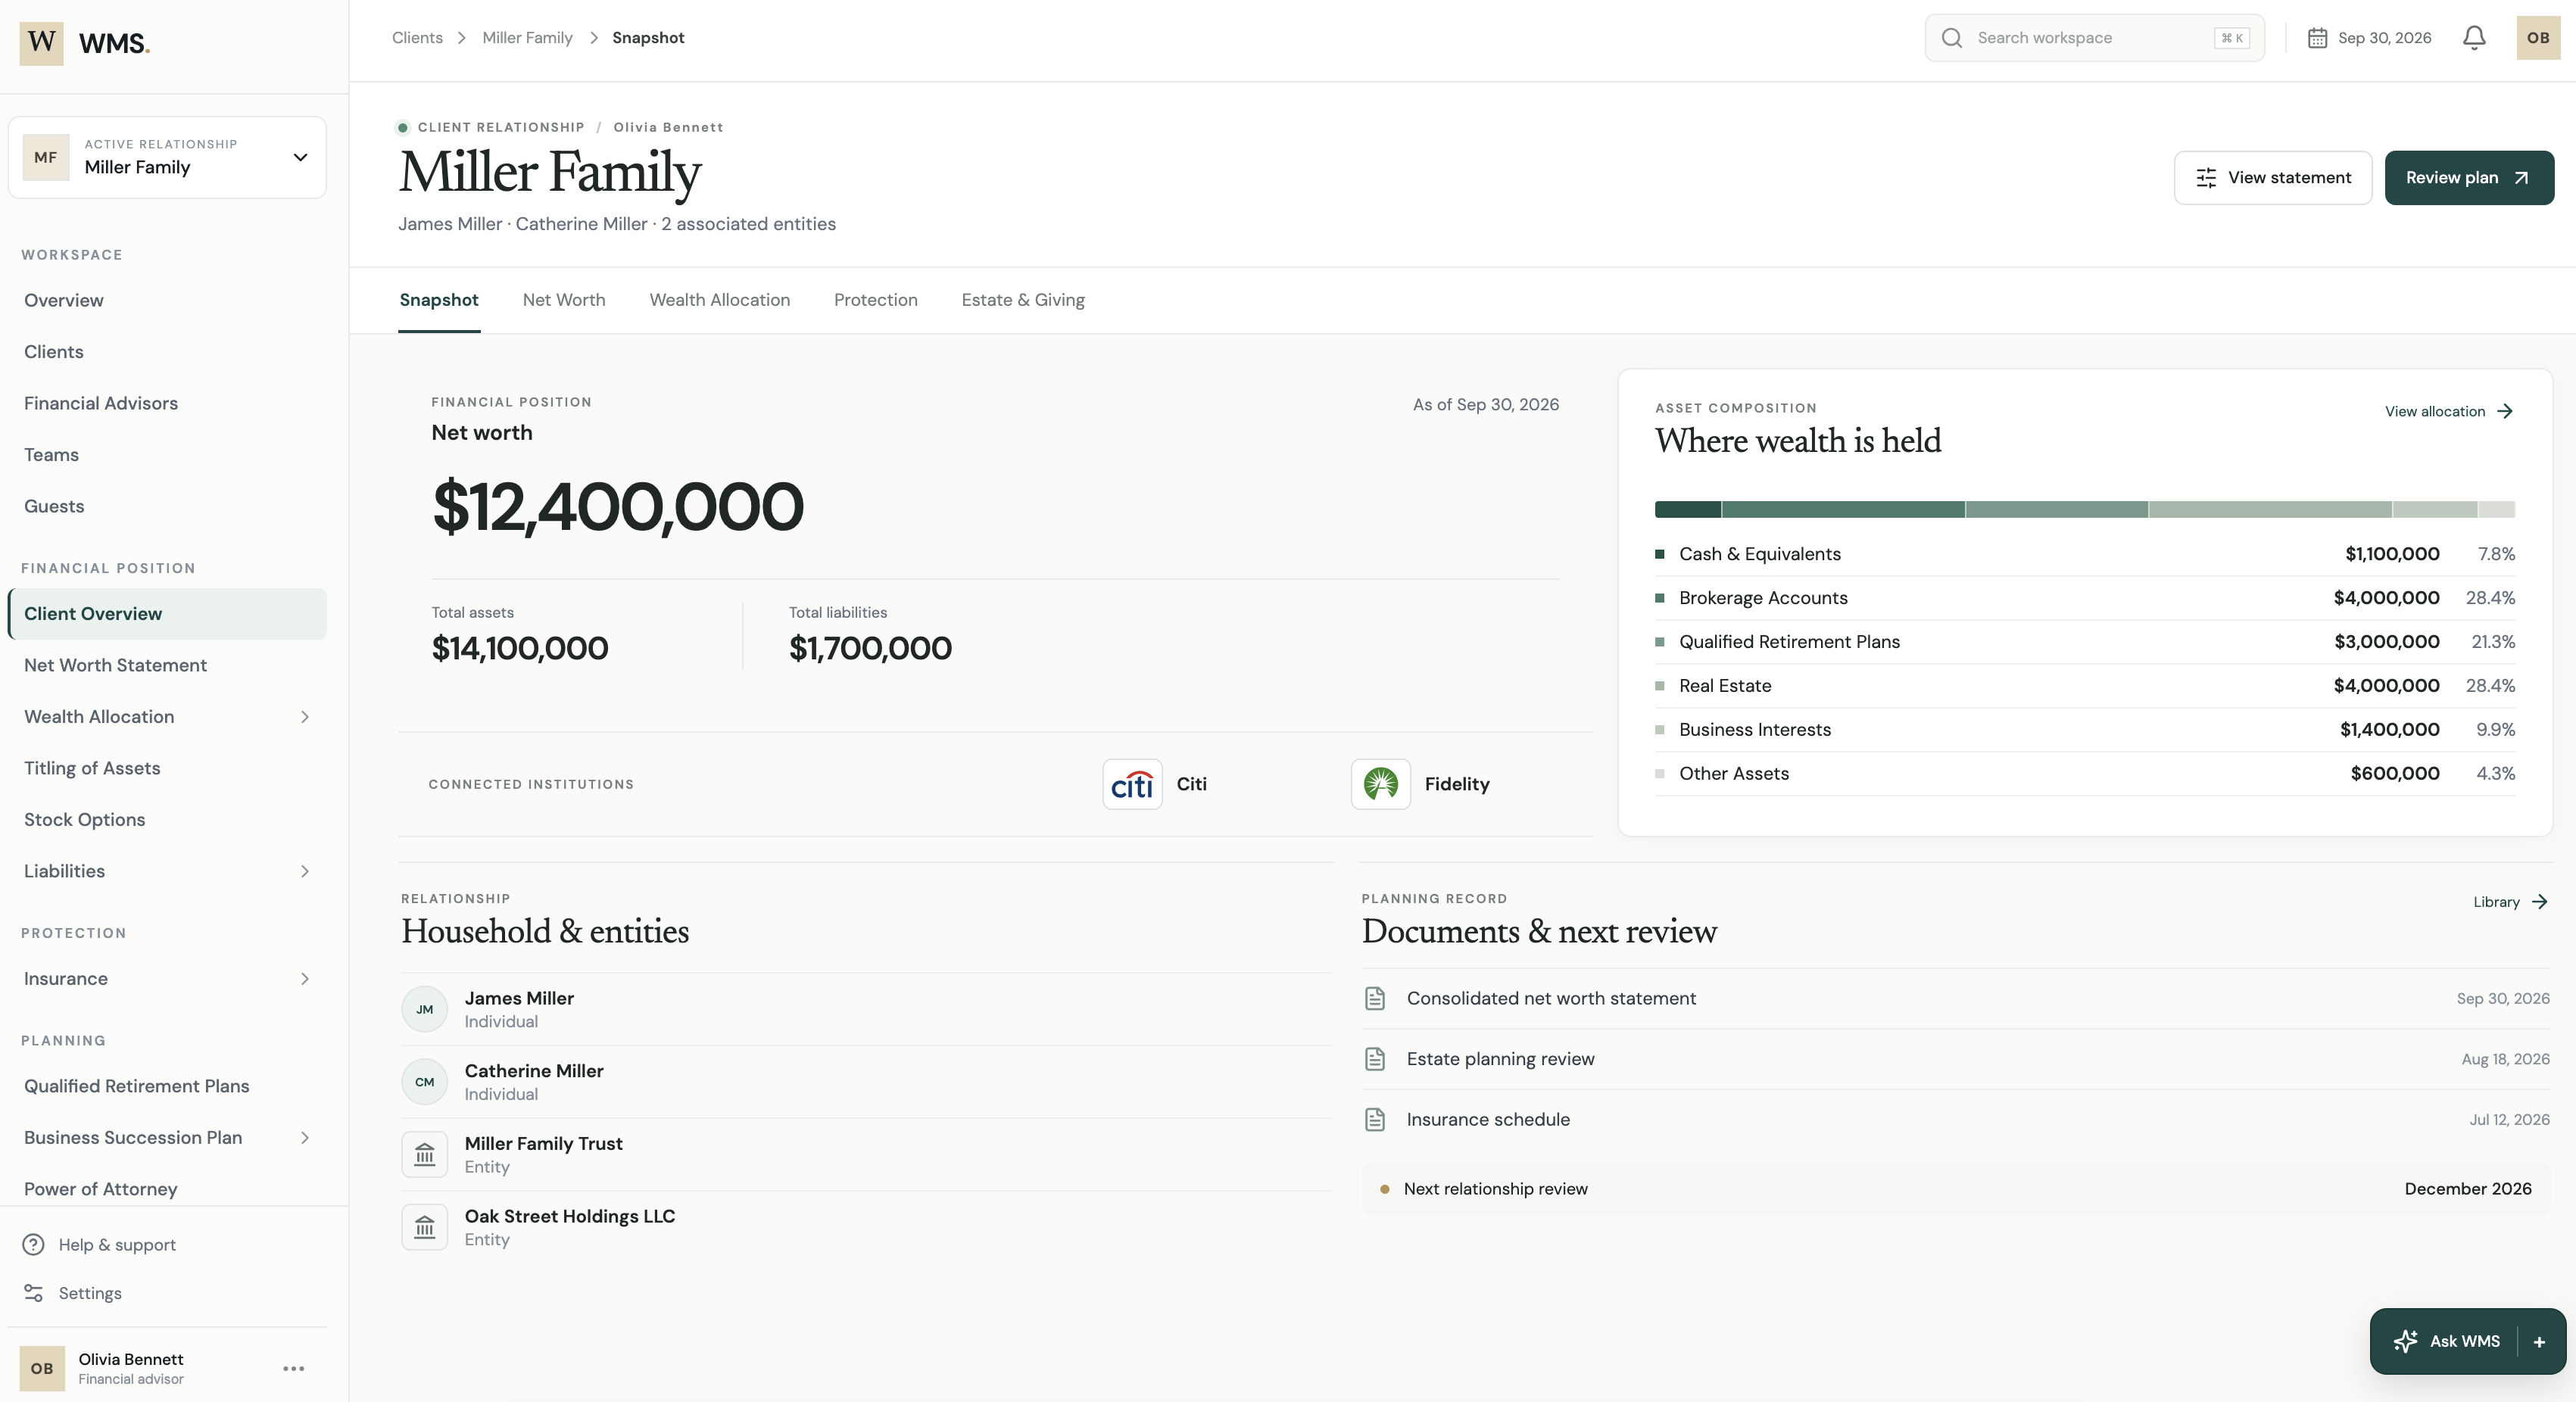
Task: Open the Estate & Giving tab
Action: coord(1023,300)
